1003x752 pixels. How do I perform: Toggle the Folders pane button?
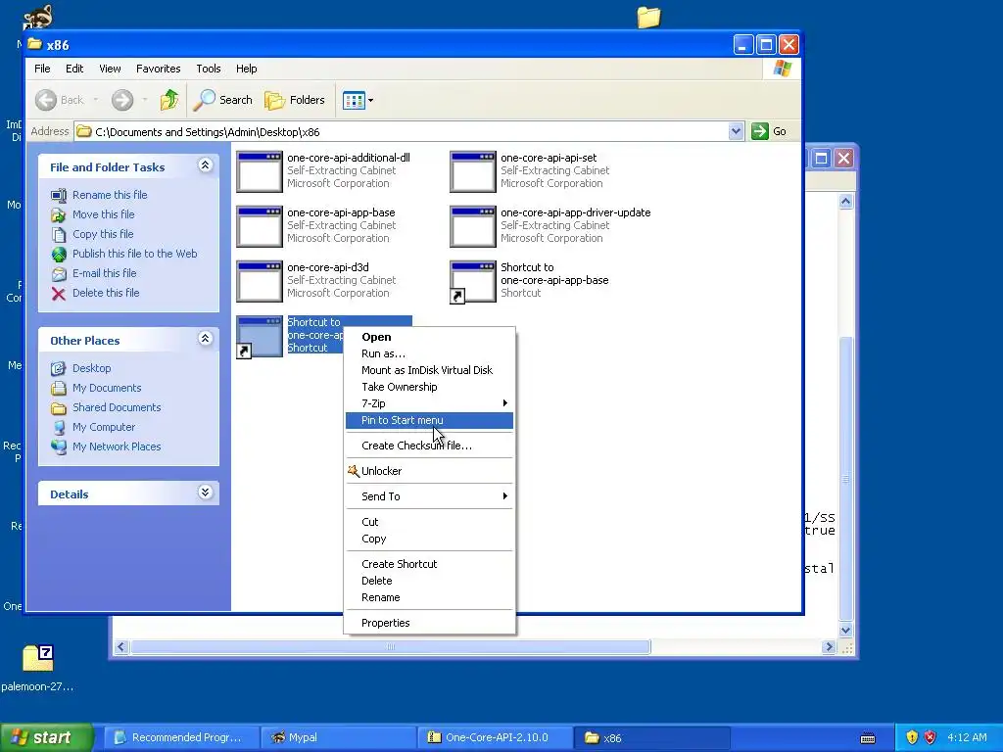coord(295,100)
